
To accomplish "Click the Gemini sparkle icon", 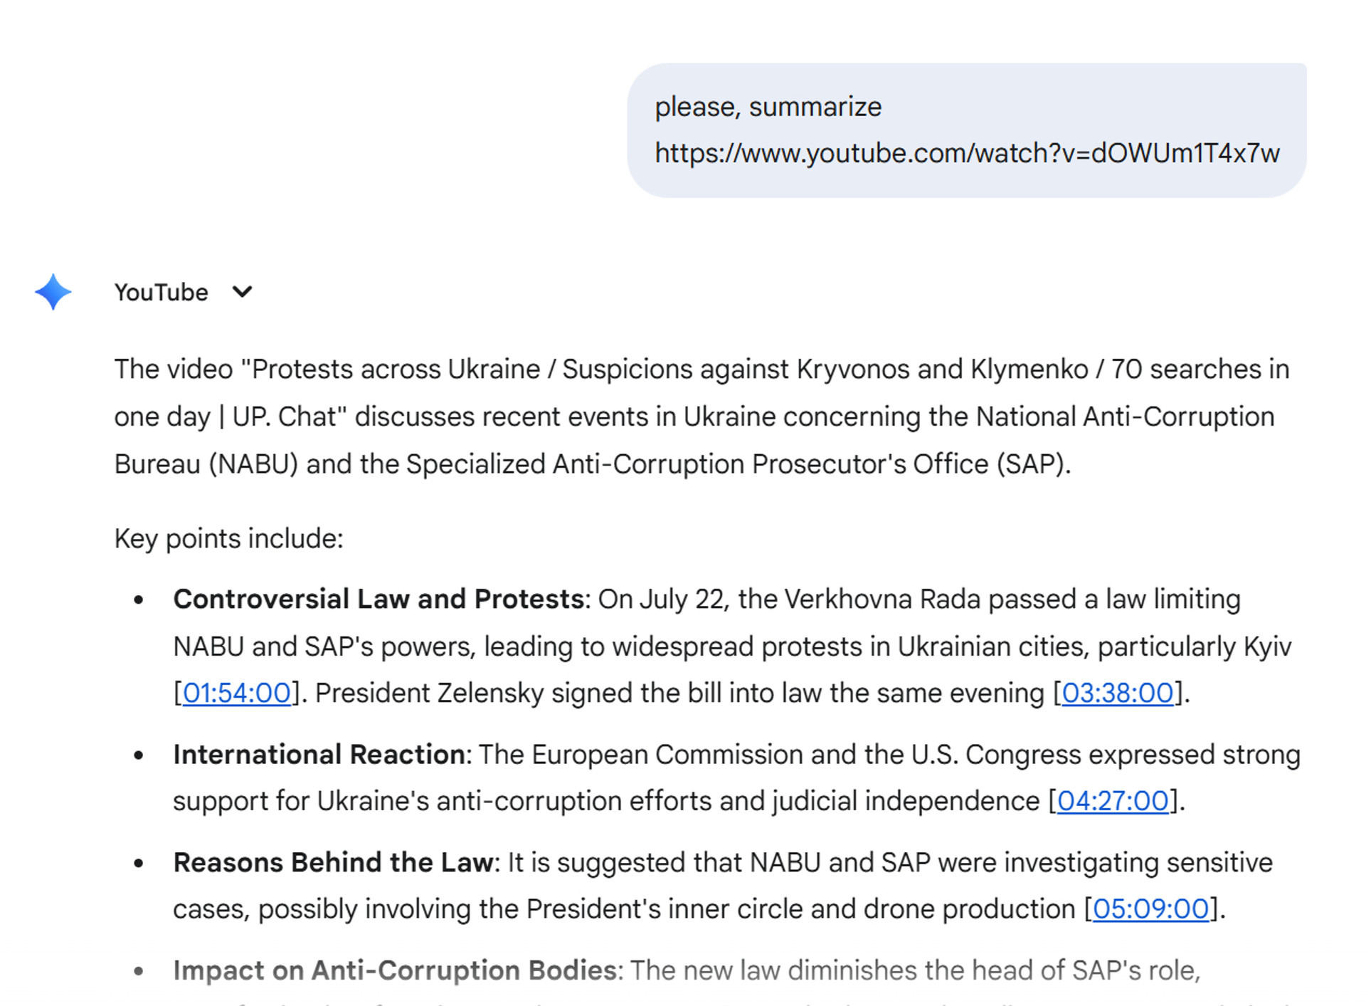I will (53, 292).
